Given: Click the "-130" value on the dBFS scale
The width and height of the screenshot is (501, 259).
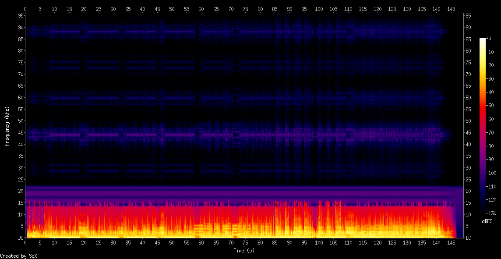Looking at the screenshot, I should [491, 213].
